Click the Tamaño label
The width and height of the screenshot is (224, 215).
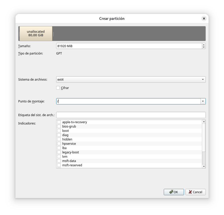(x=25, y=46)
